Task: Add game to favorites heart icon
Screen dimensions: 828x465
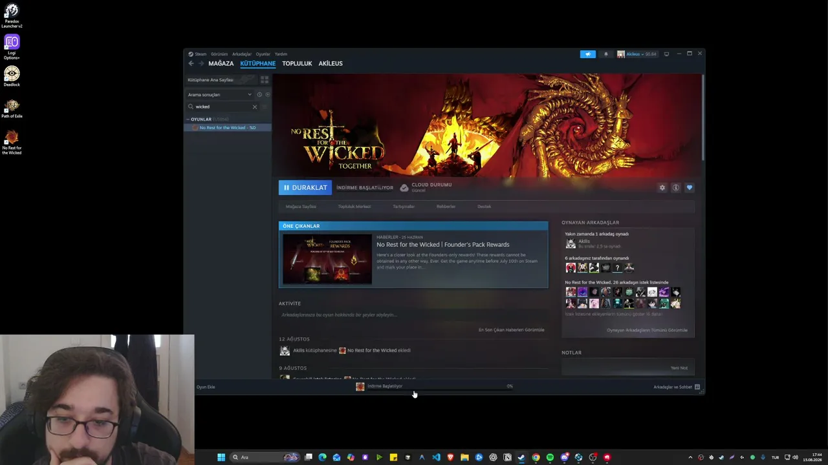Action: click(x=689, y=188)
